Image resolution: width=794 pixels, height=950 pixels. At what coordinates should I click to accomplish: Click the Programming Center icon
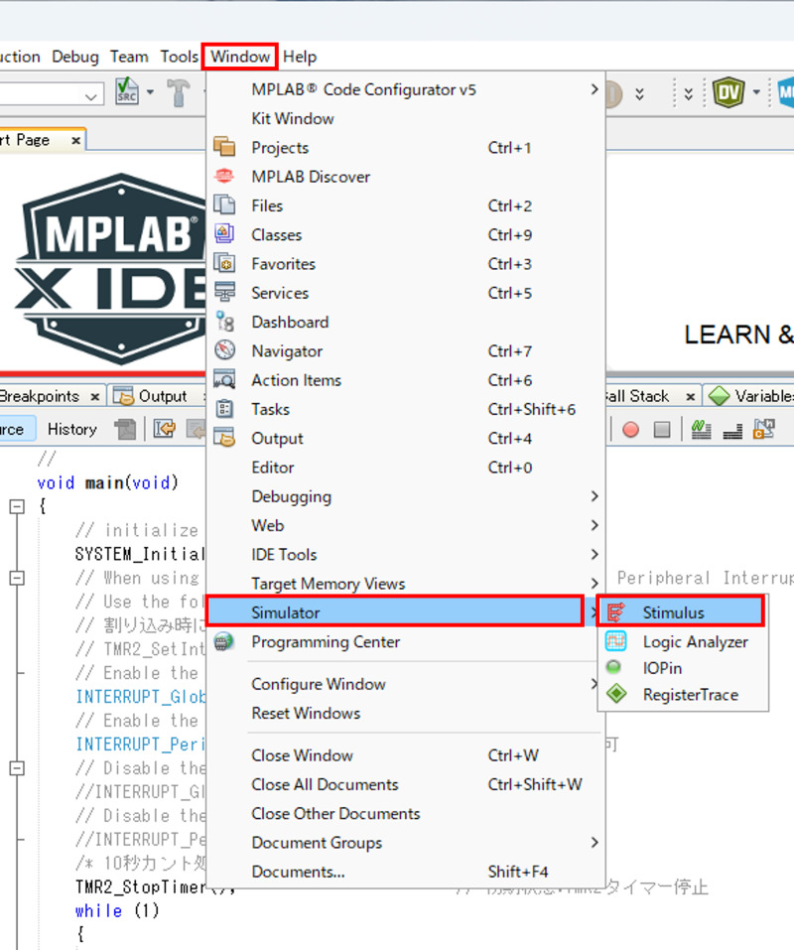coord(224,642)
